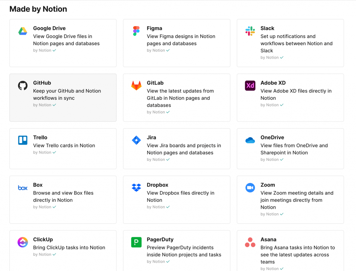The width and height of the screenshot is (356, 271).
Task: Open the Trello integration card
Action: click(63, 149)
